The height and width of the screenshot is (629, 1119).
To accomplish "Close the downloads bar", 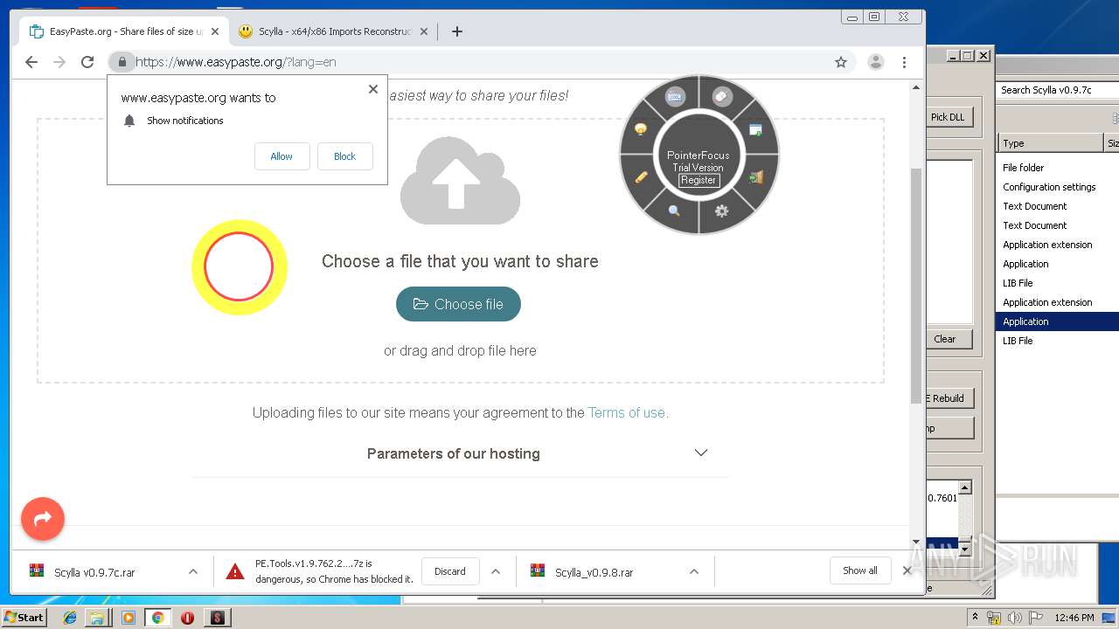I will coord(907,570).
